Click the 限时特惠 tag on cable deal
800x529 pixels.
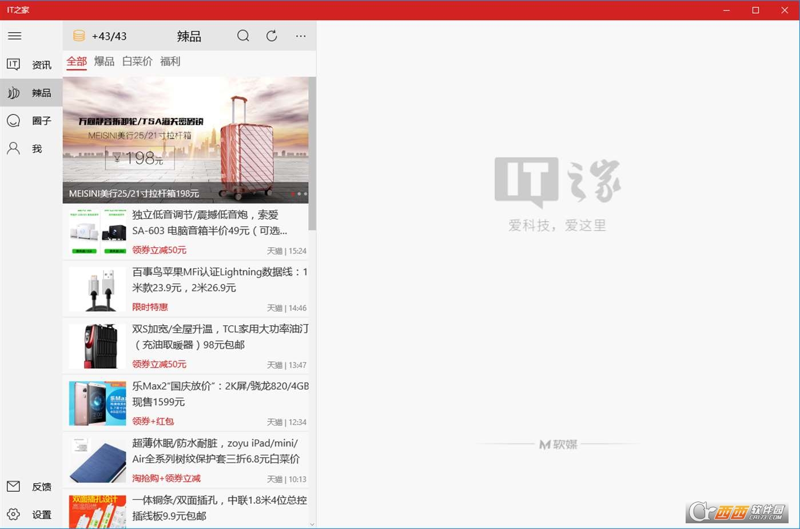[150, 307]
